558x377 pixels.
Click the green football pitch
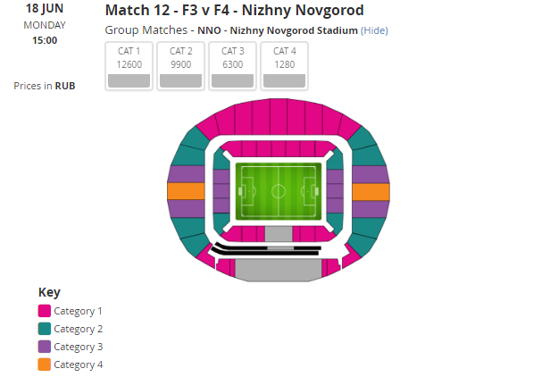click(x=279, y=191)
